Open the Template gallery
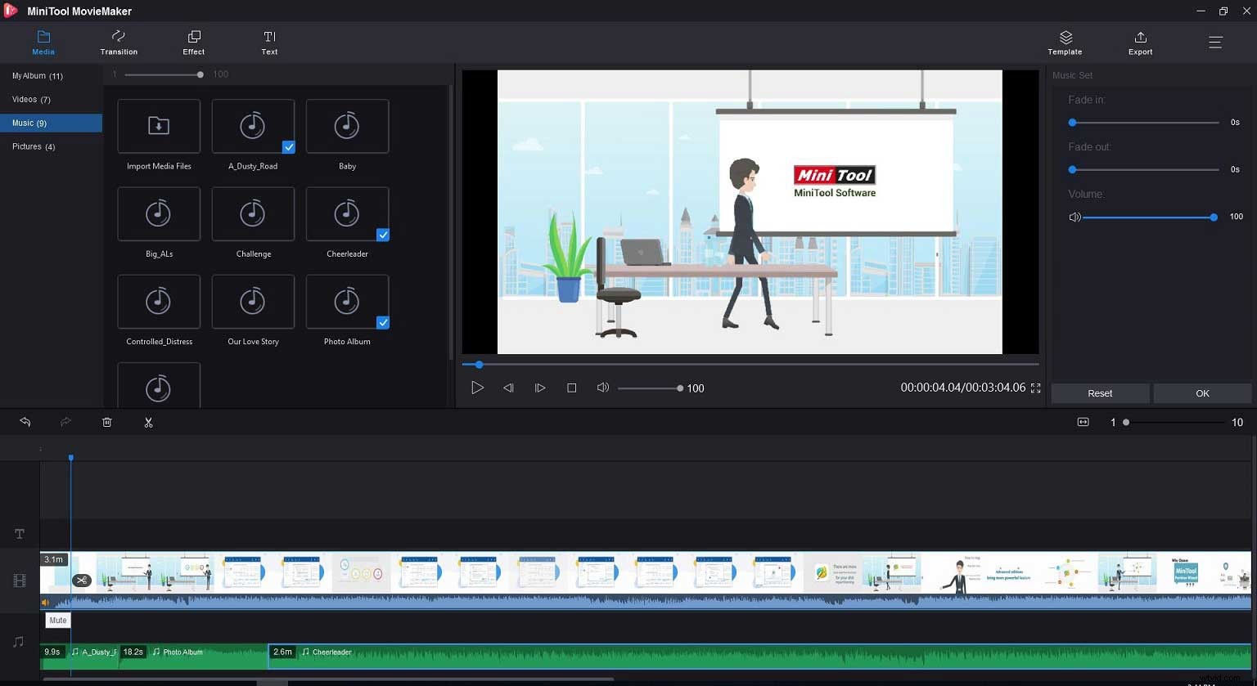The image size is (1257, 686). 1065,42
